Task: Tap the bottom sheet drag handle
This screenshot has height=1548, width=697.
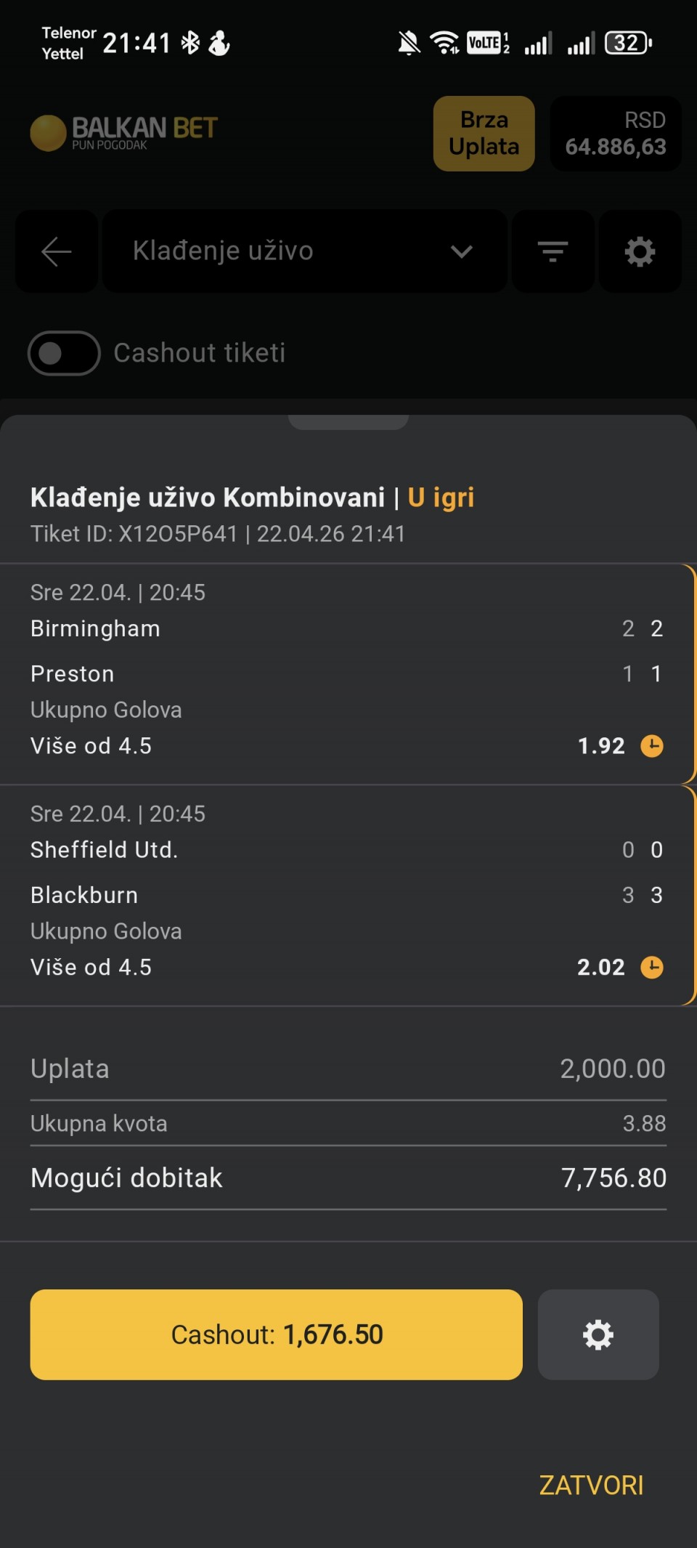Action: coord(348,422)
